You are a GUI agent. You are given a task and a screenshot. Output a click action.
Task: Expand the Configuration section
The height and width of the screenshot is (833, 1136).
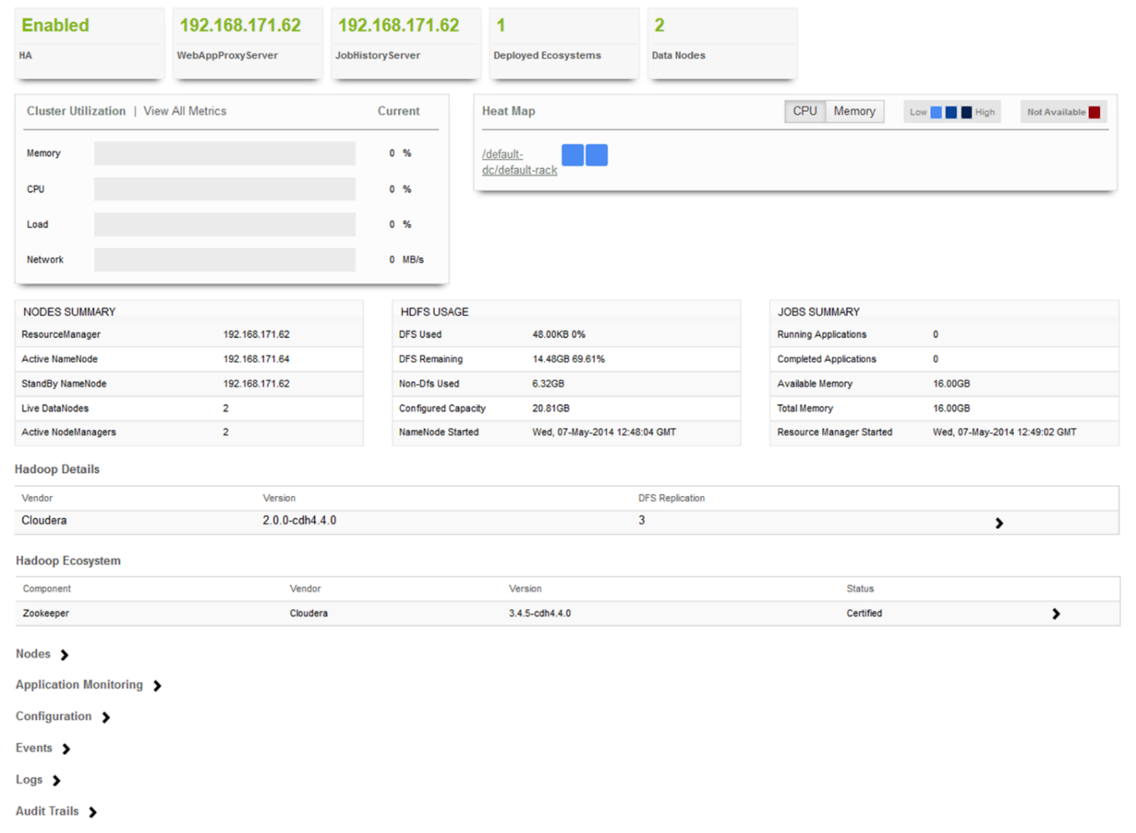[x=63, y=717]
